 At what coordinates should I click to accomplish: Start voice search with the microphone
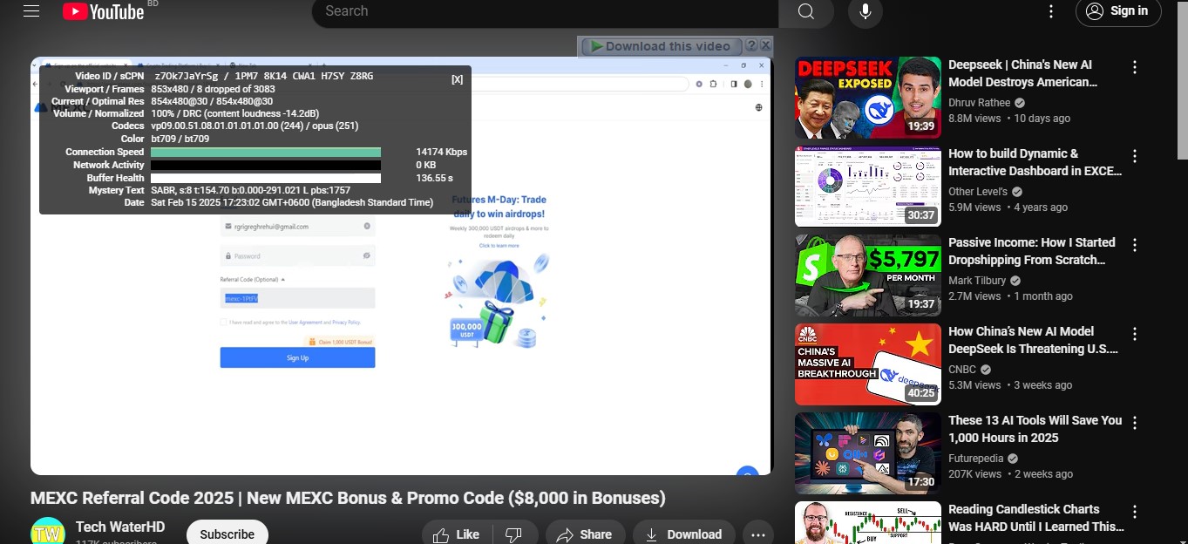click(x=866, y=11)
